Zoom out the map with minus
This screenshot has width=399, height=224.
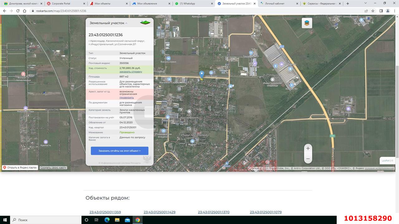pos(308,159)
